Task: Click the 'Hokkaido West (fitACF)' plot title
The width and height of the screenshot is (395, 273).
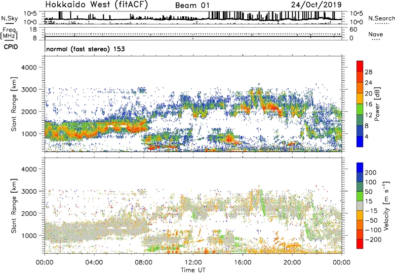Action: (x=96, y=4)
